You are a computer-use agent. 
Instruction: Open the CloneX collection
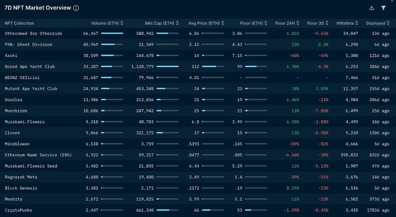click(12, 133)
